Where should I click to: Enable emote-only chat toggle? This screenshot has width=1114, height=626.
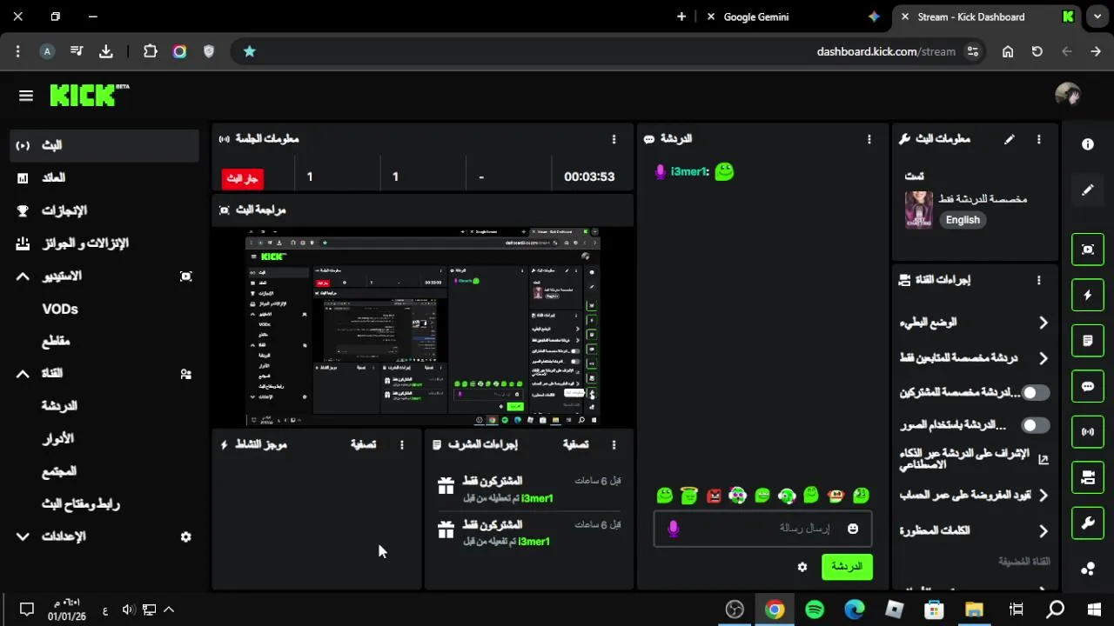click(1035, 425)
